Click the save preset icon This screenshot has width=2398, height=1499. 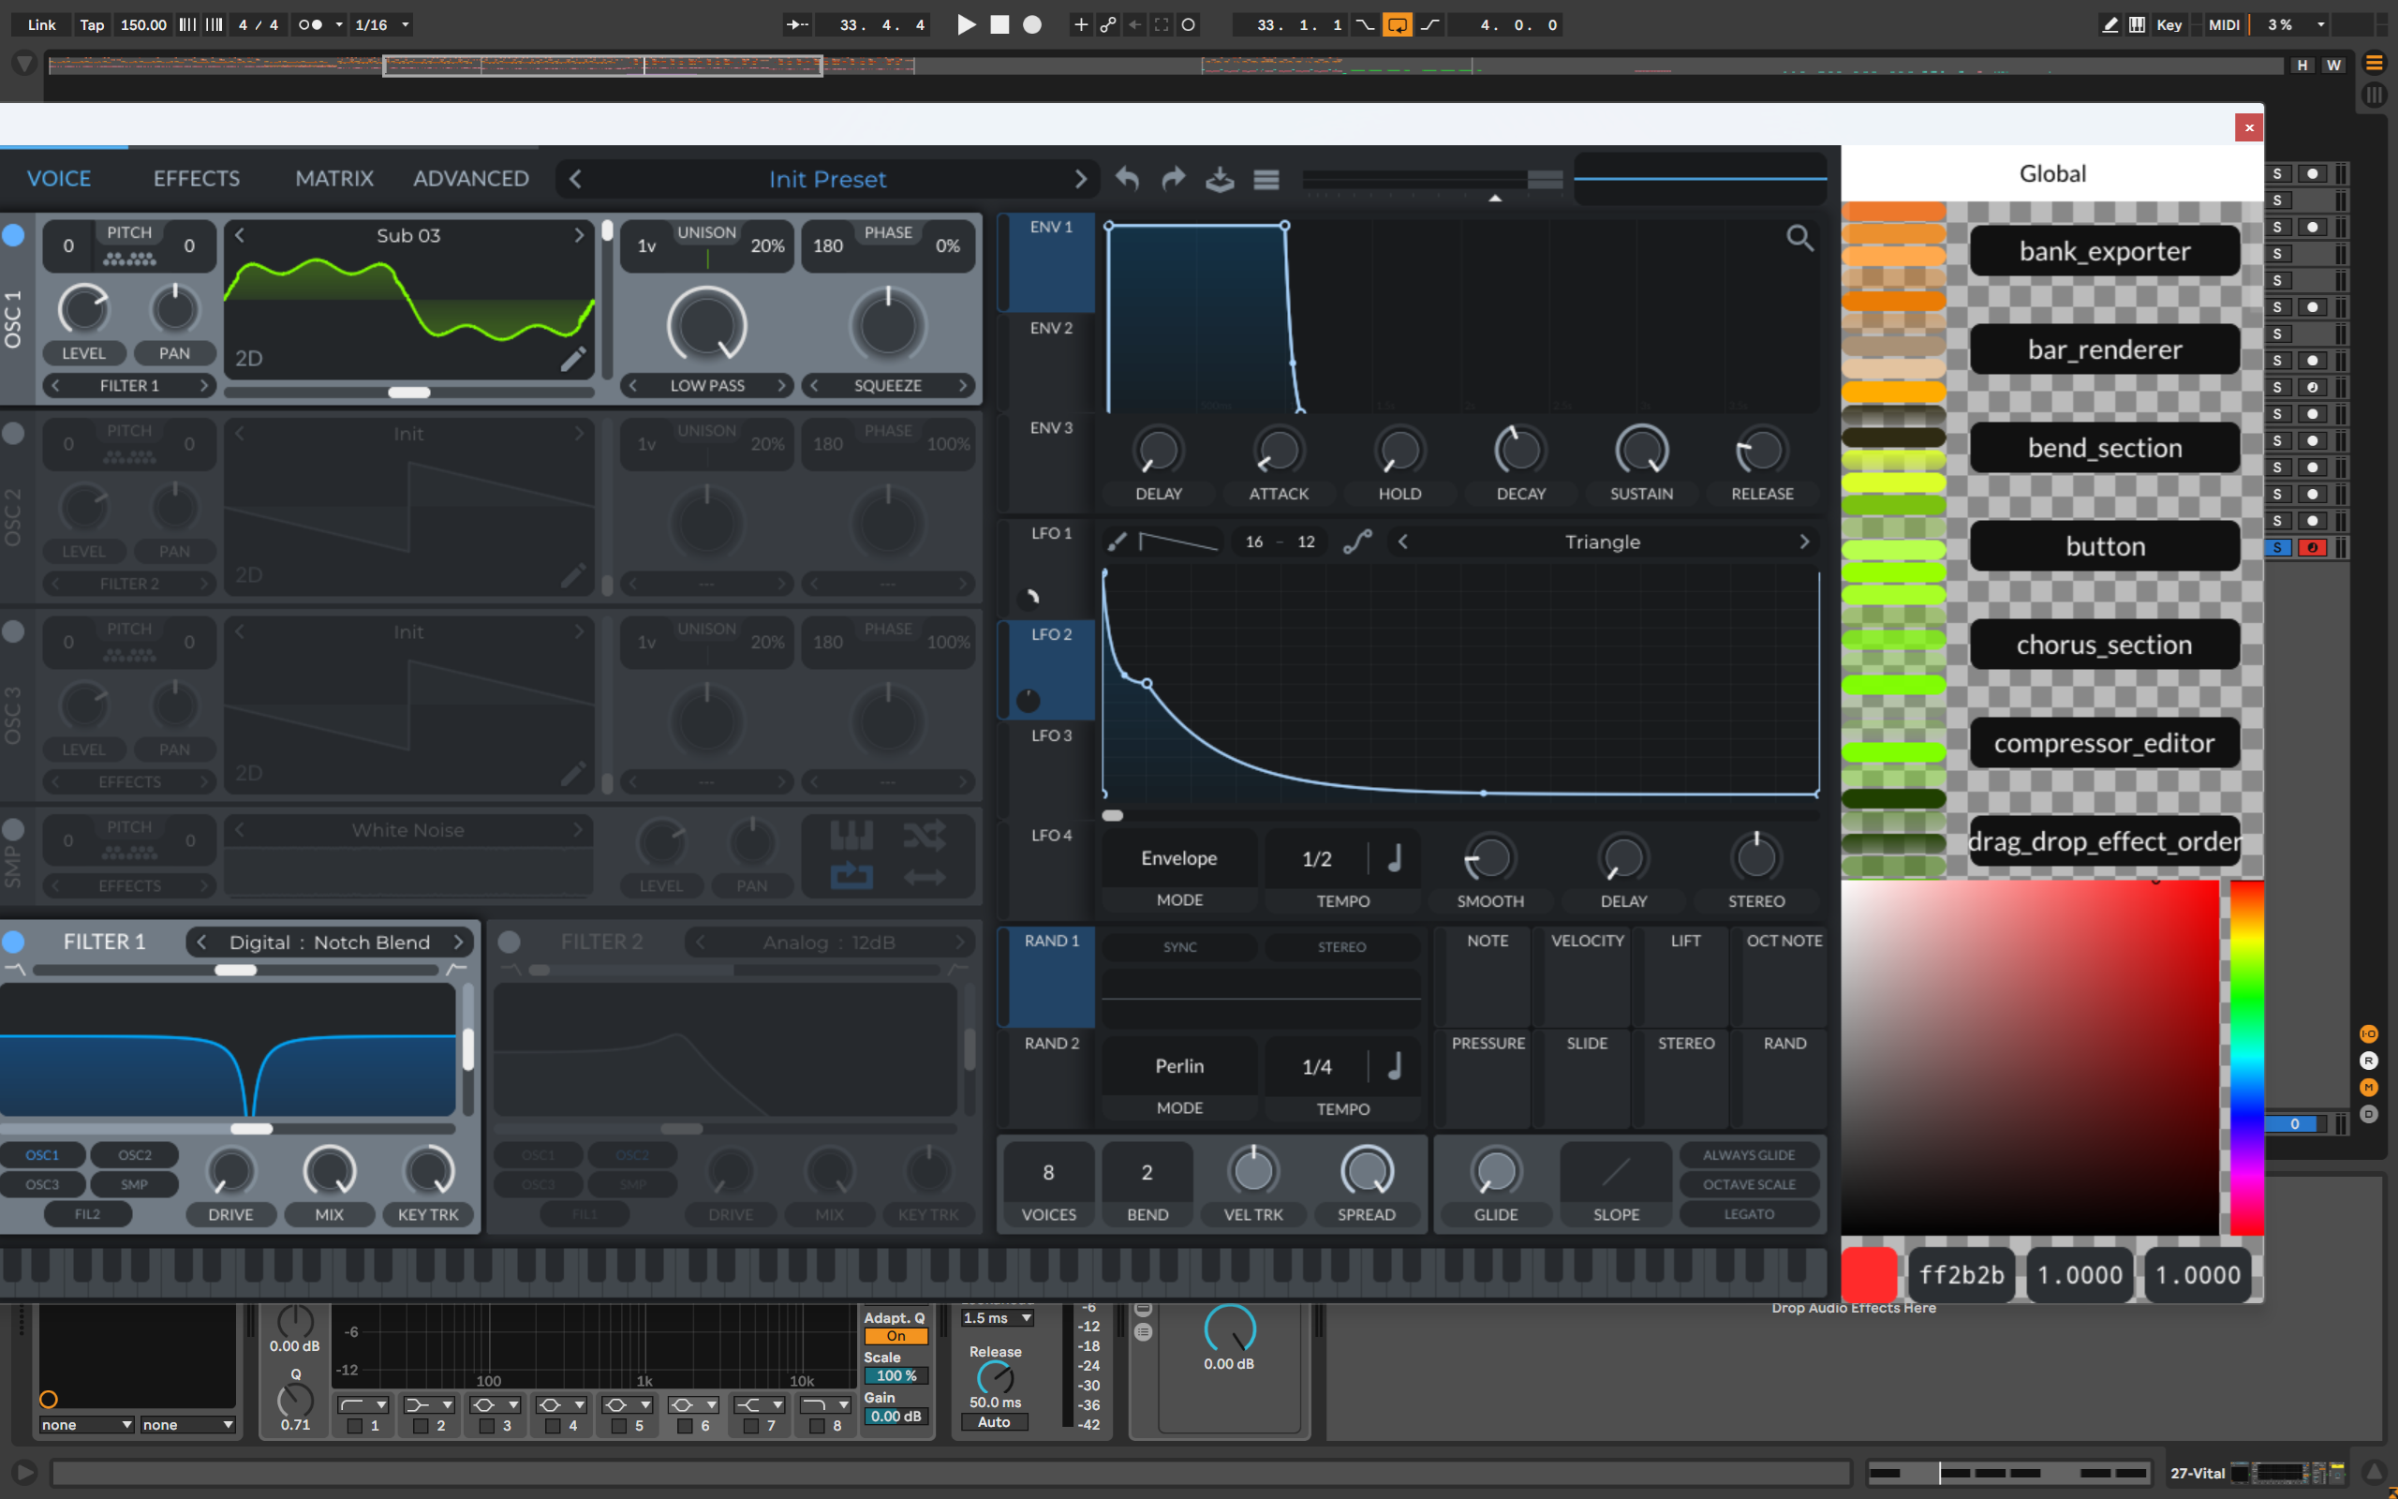pos(1220,180)
